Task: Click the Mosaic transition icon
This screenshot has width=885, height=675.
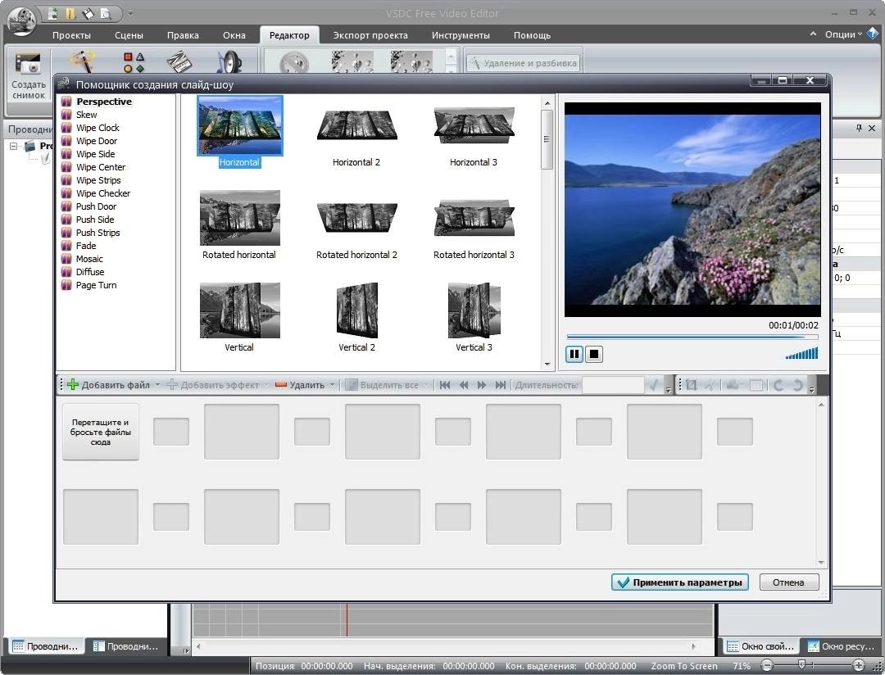Action: click(x=66, y=259)
